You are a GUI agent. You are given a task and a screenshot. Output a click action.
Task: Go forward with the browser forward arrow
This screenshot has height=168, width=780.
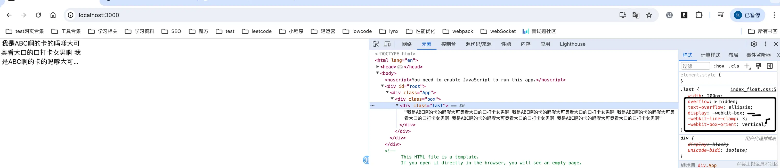(x=24, y=15)
